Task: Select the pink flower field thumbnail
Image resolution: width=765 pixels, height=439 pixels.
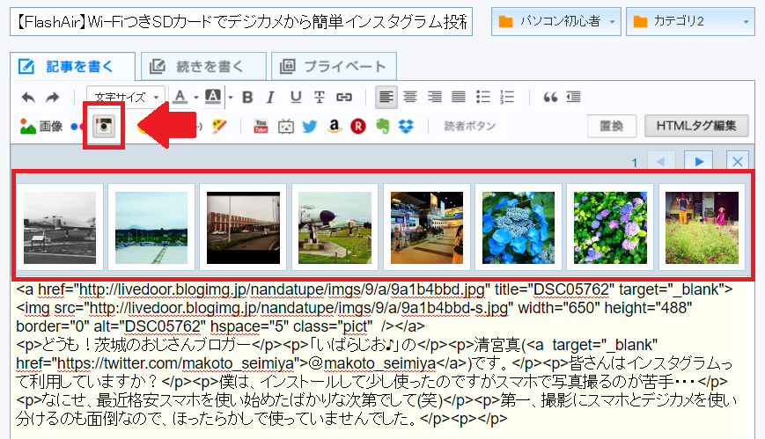Action: coord(702,227)
